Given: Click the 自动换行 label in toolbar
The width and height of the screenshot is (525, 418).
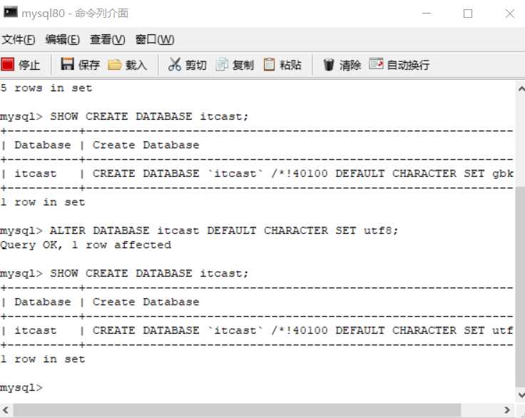Looking at the screenshot, I should (408, 65).
